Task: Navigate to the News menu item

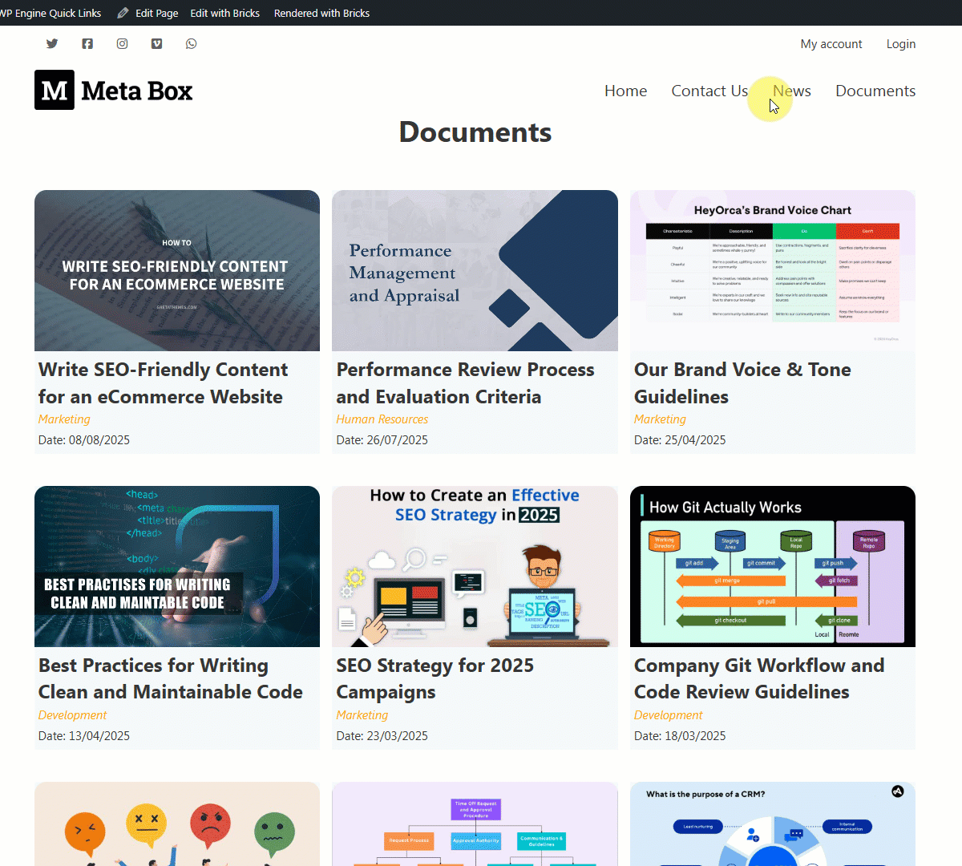Action: point(792,91)
